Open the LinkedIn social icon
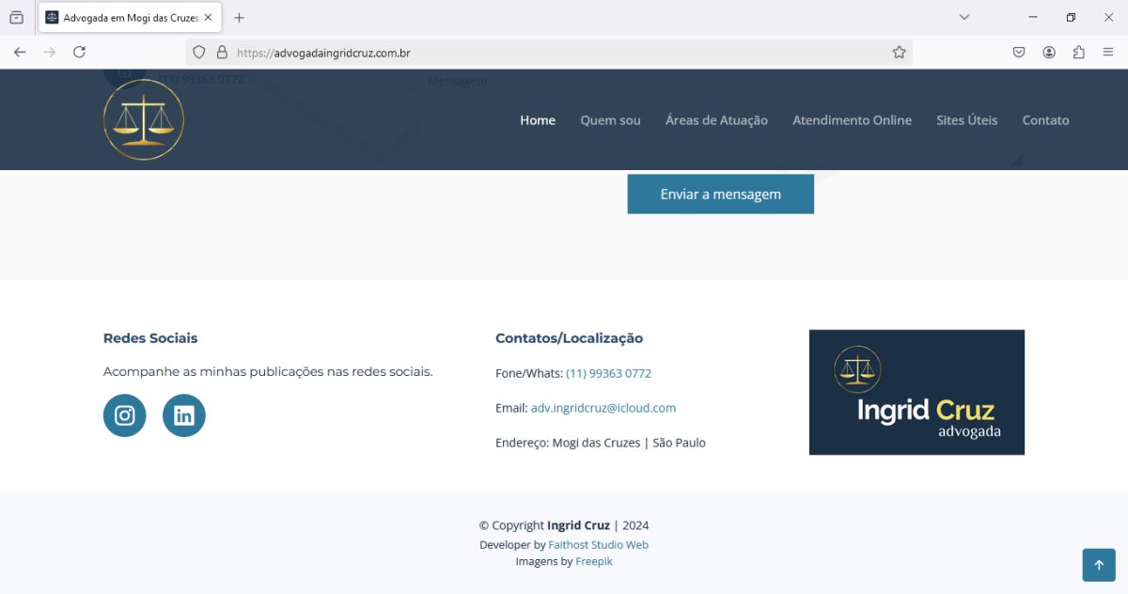Image resolution: width=1128 pixels, height=594 pixels. (x=184, y=415)
